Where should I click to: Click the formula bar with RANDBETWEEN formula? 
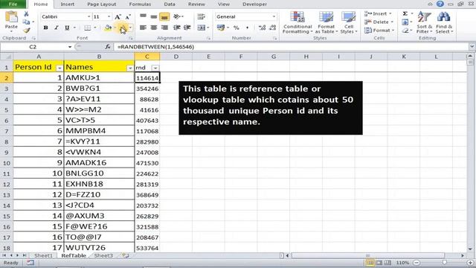[292, 47]
